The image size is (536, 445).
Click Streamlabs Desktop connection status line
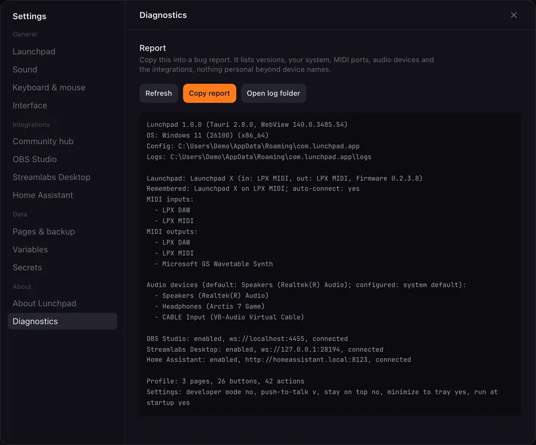(265, 350)
